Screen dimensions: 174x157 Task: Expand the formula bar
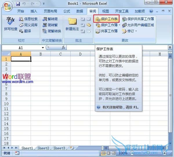click(170, 48)
